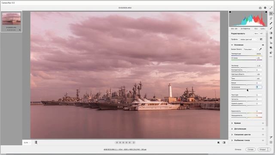The image size is (275, 155).
Task: Toggle visibility eye of Основные panel
Action: coord(263,45)
